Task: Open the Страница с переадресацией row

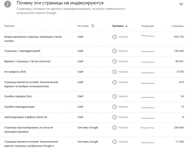Action: [x=22, y=51]
